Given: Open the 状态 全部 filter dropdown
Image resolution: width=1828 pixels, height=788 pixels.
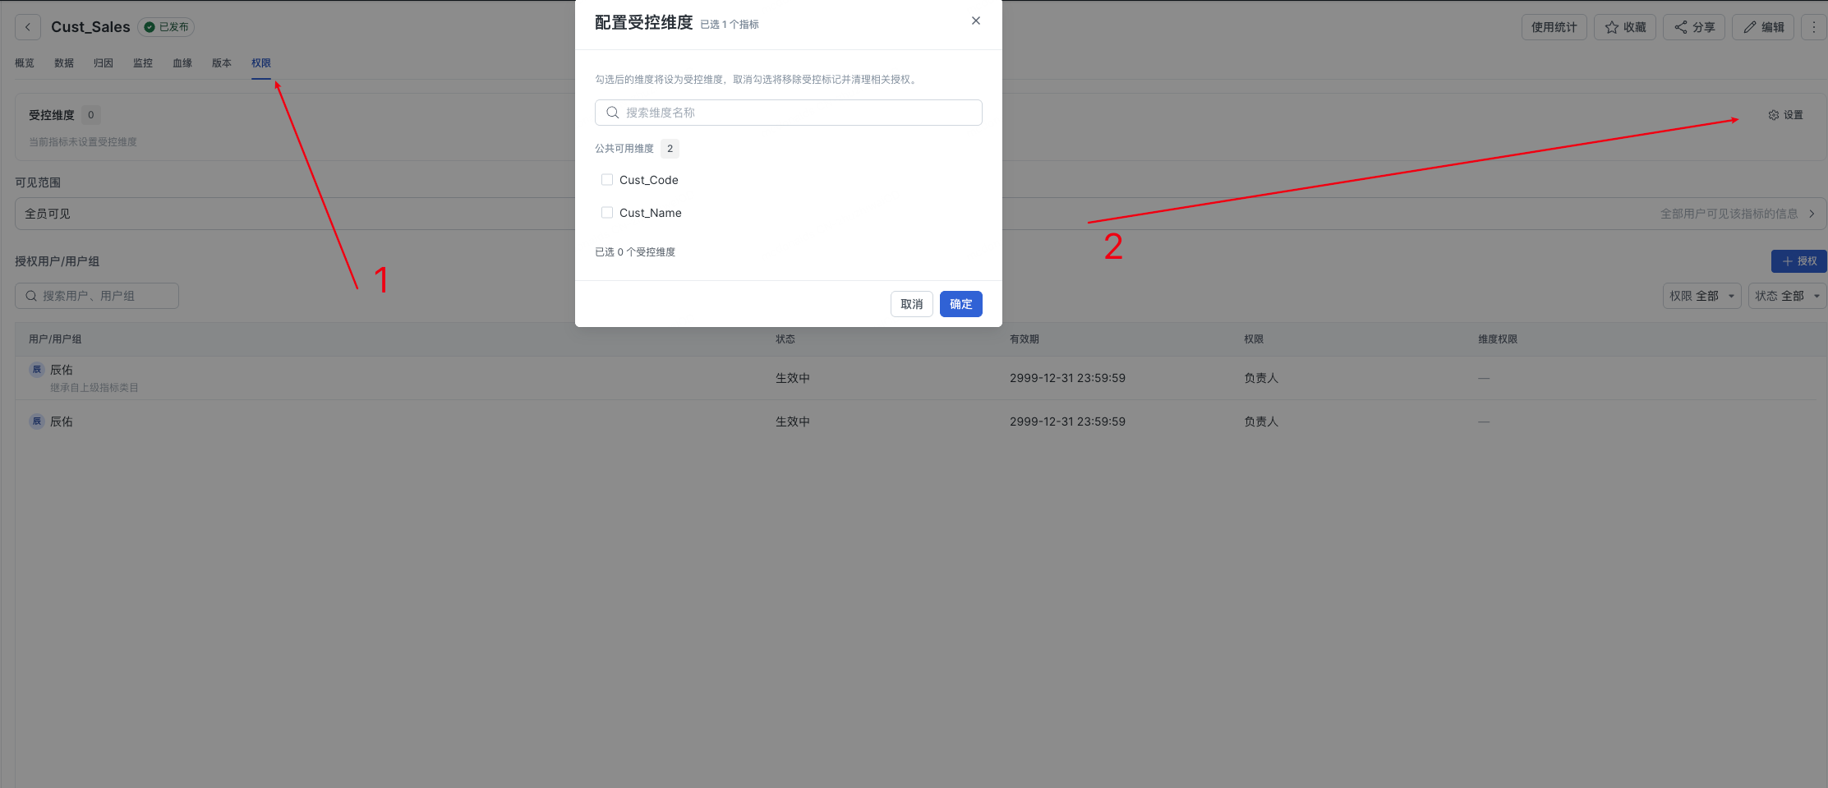Looking at the screenshot, I should coord(1788,296).
